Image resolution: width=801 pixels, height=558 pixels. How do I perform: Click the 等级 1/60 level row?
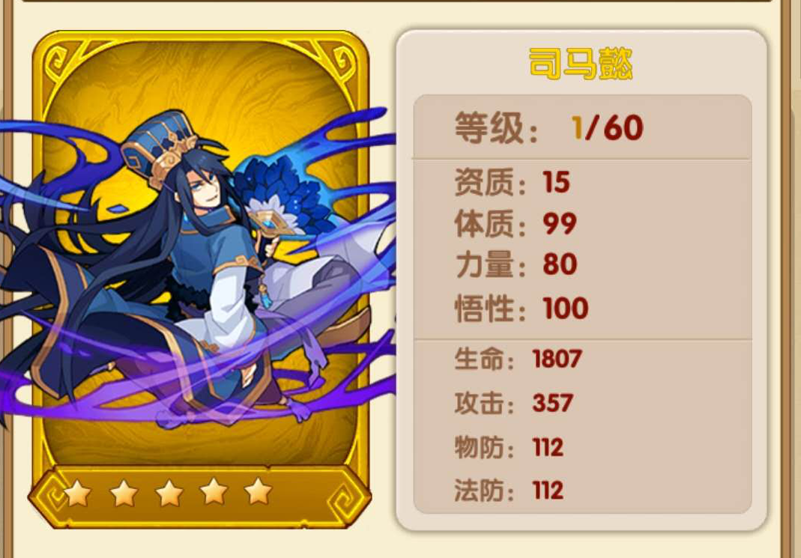[582, 127]
